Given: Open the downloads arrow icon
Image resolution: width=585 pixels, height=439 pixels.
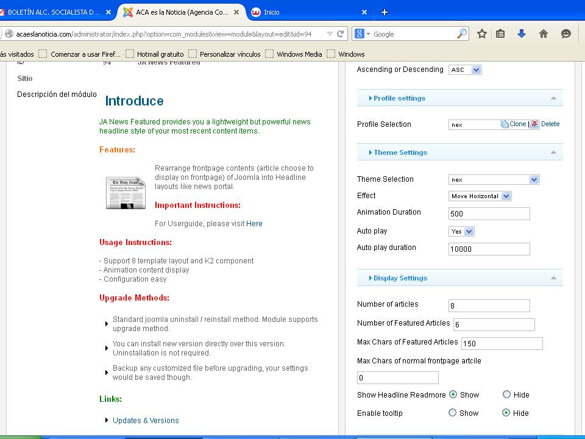Looking at the screenshot, I should pyautogui.click(x=522, y=34).
